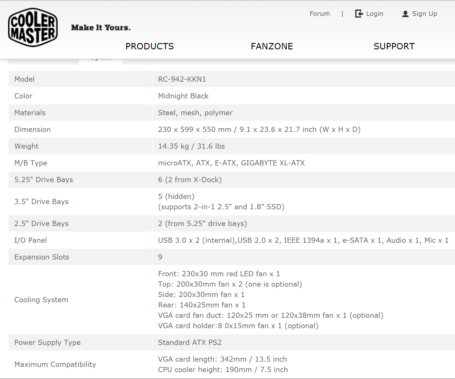455x379 pixels.
Task: Click the Dimension row label
Action: [x=33, y=130]
